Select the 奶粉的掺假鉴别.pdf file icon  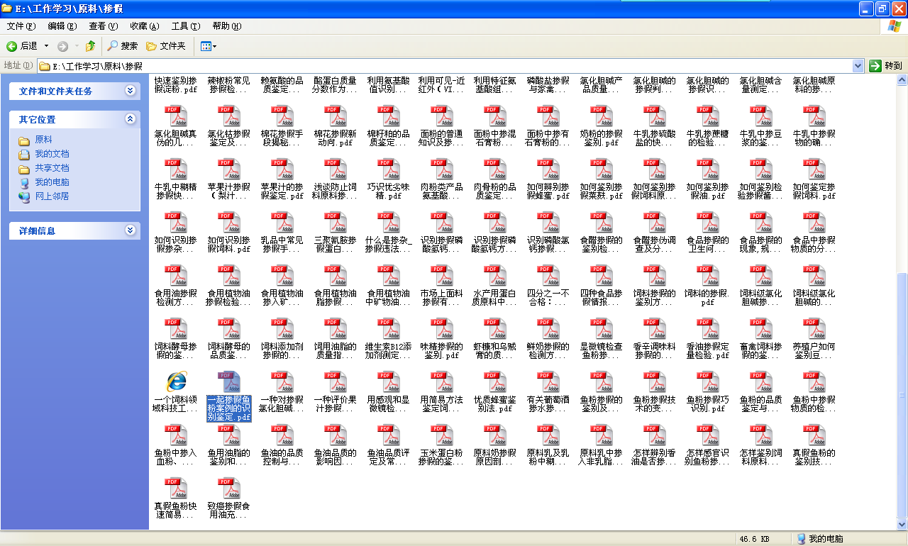pyautogui.click(x=601, y=116)
